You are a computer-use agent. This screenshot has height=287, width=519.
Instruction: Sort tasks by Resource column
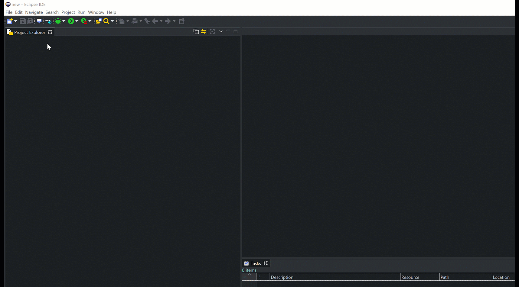point(420,277)
